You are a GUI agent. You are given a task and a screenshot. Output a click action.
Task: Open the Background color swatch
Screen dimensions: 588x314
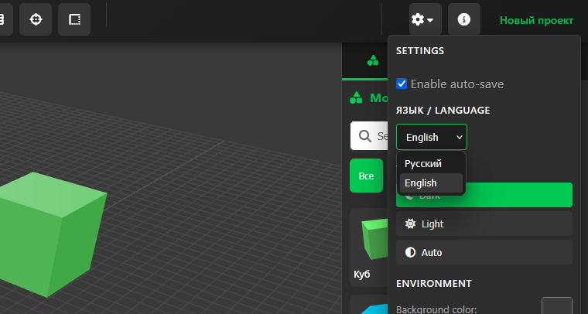(556, 306)
